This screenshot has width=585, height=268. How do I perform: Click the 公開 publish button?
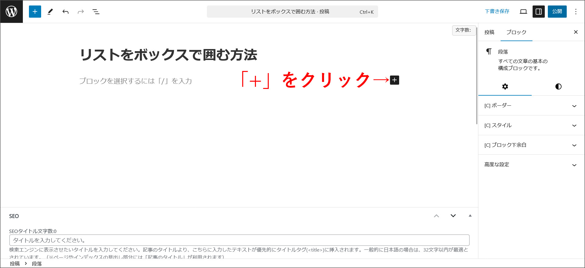[557, 12]
